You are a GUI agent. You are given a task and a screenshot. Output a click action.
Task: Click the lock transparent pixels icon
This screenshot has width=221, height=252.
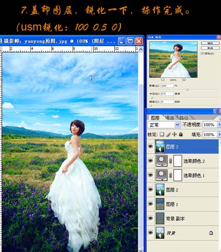pyautogui.click(x=162, y=134)
